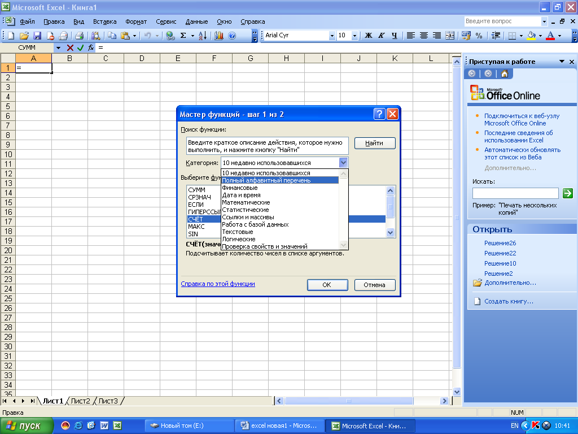Click the decrease indent icon
This screenshot has height=434, width=578.
(496, 36)
